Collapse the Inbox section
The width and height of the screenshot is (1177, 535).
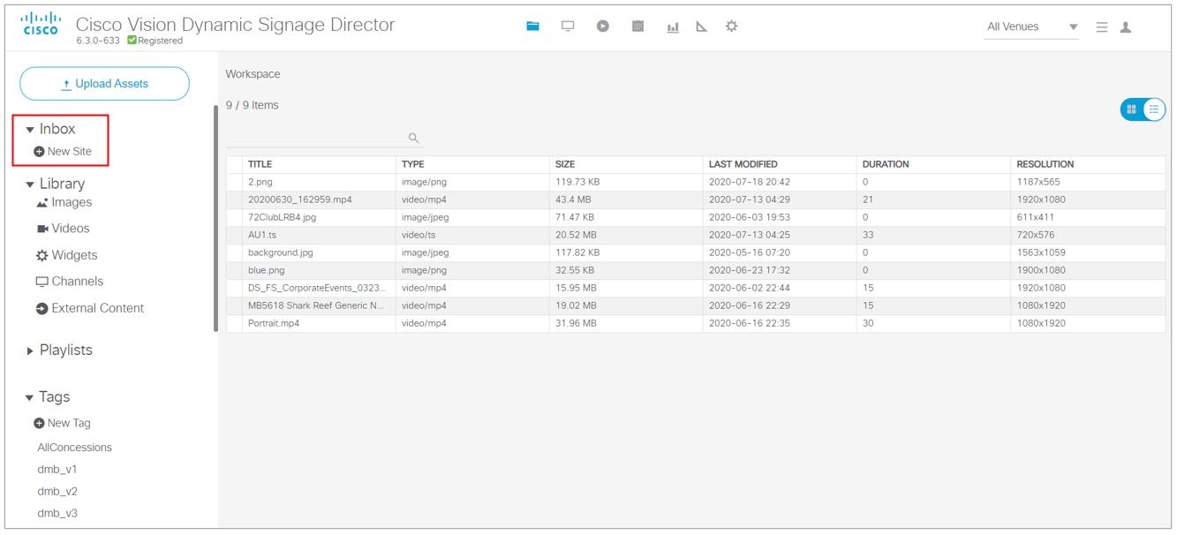point(30,130)
